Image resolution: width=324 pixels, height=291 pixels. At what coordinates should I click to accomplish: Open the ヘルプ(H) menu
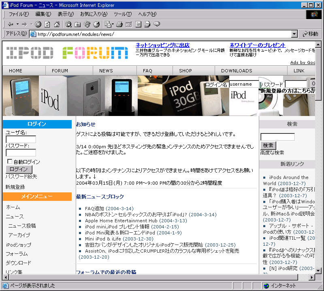pos(147,14)
